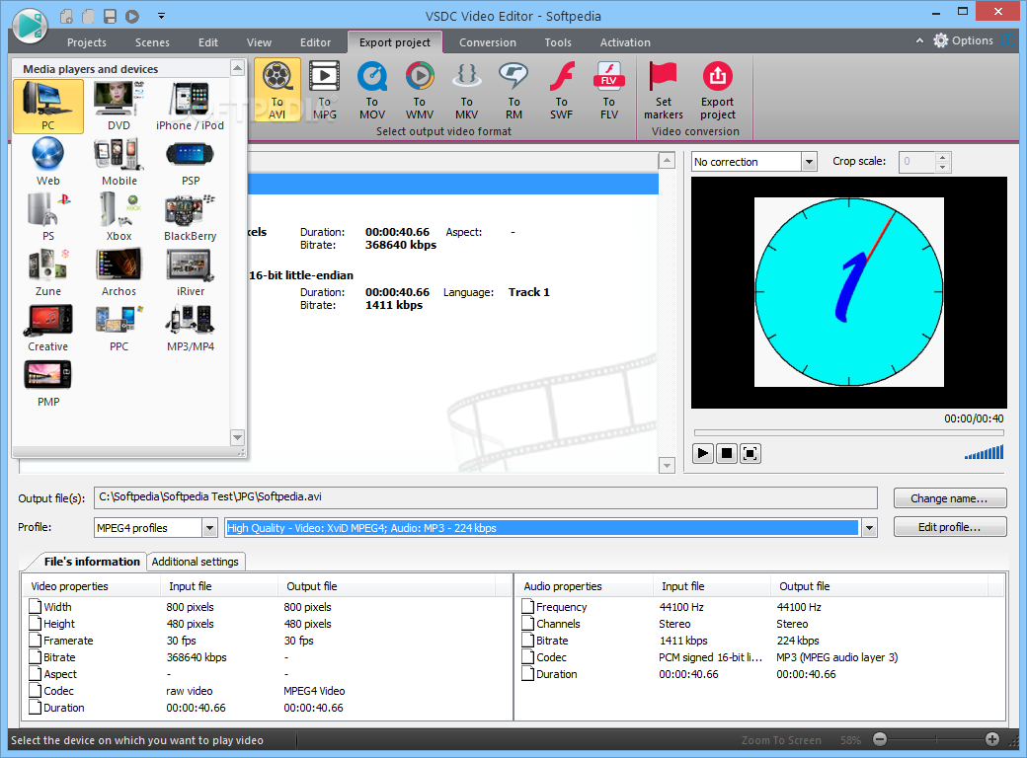Open the Tools ribbon tab

tap(558, 42)
